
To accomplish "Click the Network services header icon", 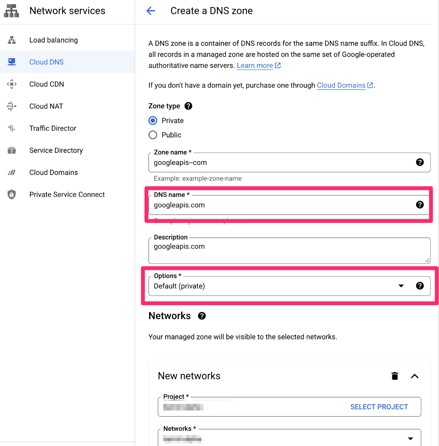I will coord(11,11).
